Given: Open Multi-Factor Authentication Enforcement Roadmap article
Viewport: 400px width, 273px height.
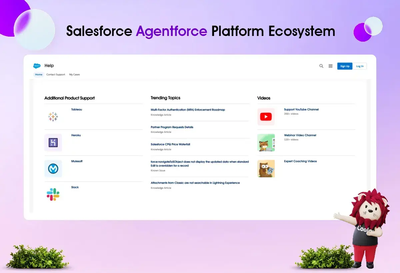Looking at the screenshot, I should tap(188, 110).
